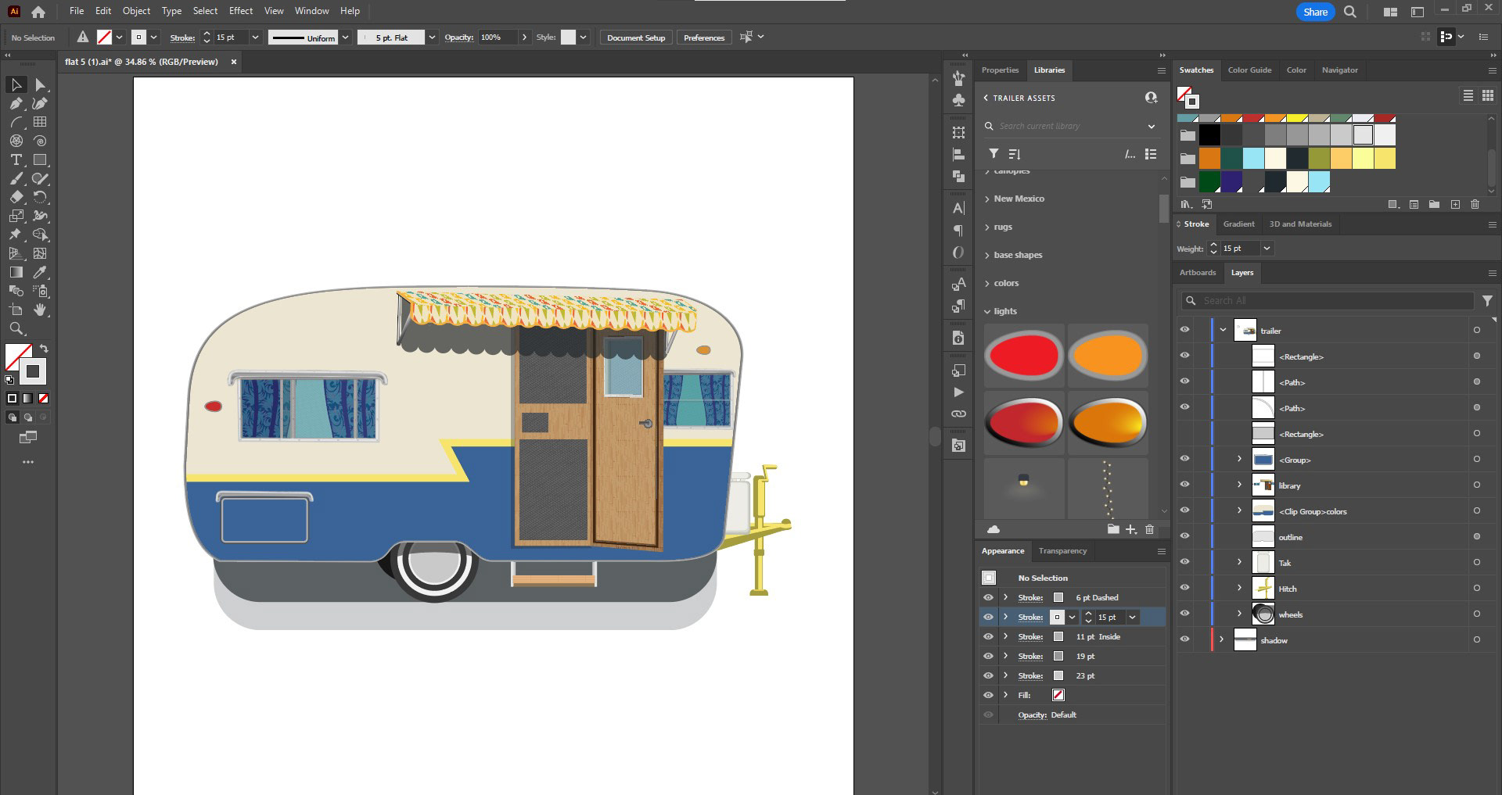Click the Document Setup button
The height and width of the screenshot is (795, 1502).
tap(636, 38)
